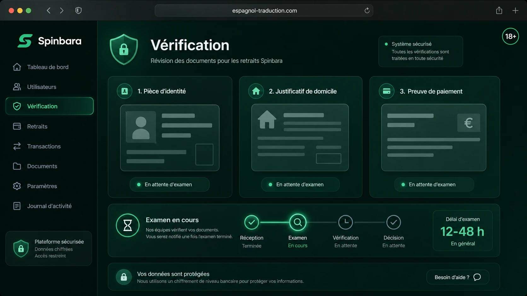The image size is (527, 296).
Task: Select the Réception checkmark step
Action: [x=252, y=222]
